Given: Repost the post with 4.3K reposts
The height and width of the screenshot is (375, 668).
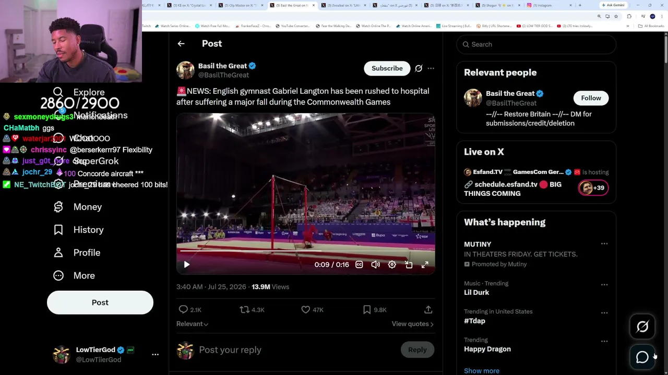Looking at the screenshot, I should point(252,309).
